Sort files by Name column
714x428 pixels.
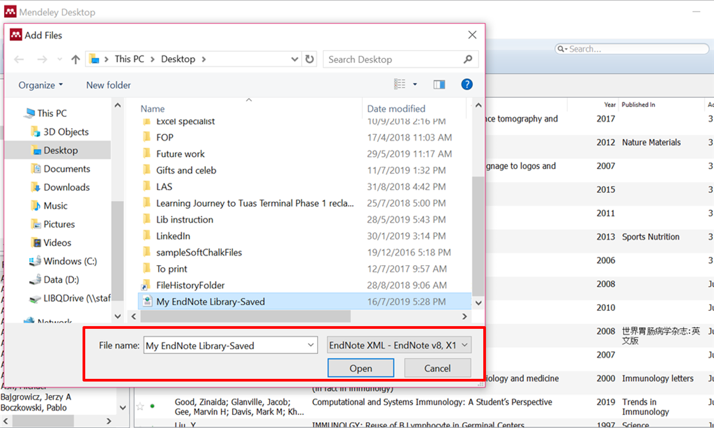click(x=153, y=109)
